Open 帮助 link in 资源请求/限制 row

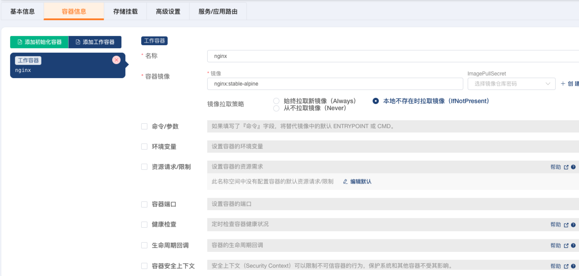click(x=556, y=167)
